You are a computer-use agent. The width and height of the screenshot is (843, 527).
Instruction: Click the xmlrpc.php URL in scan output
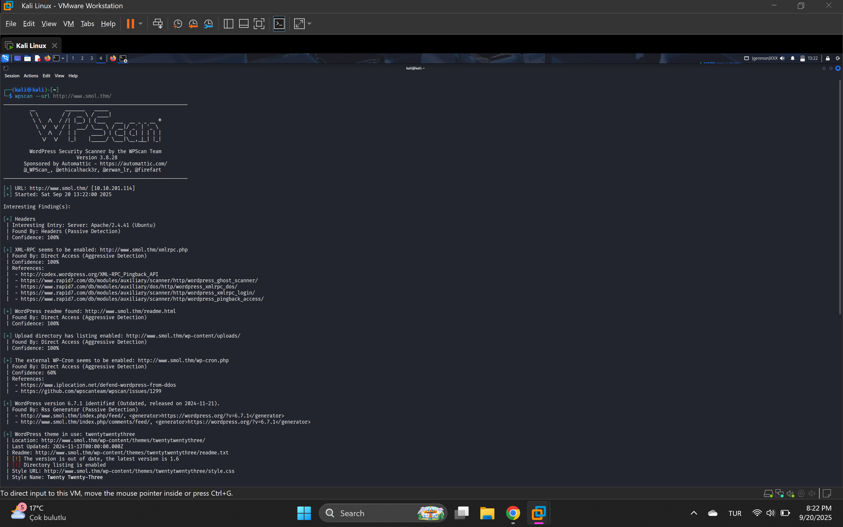coord(143,250)
